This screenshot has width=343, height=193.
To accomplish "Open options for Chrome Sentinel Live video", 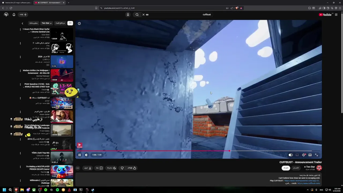I will [20, 29].
